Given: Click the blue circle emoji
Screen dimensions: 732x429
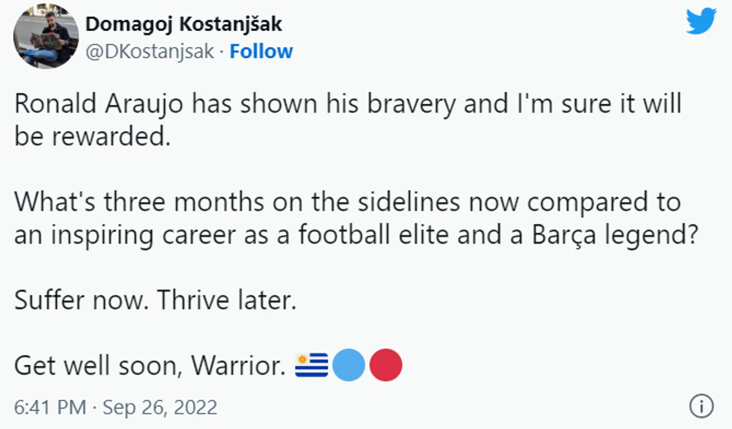Looking at the screenshot, I should click(348, 365).
